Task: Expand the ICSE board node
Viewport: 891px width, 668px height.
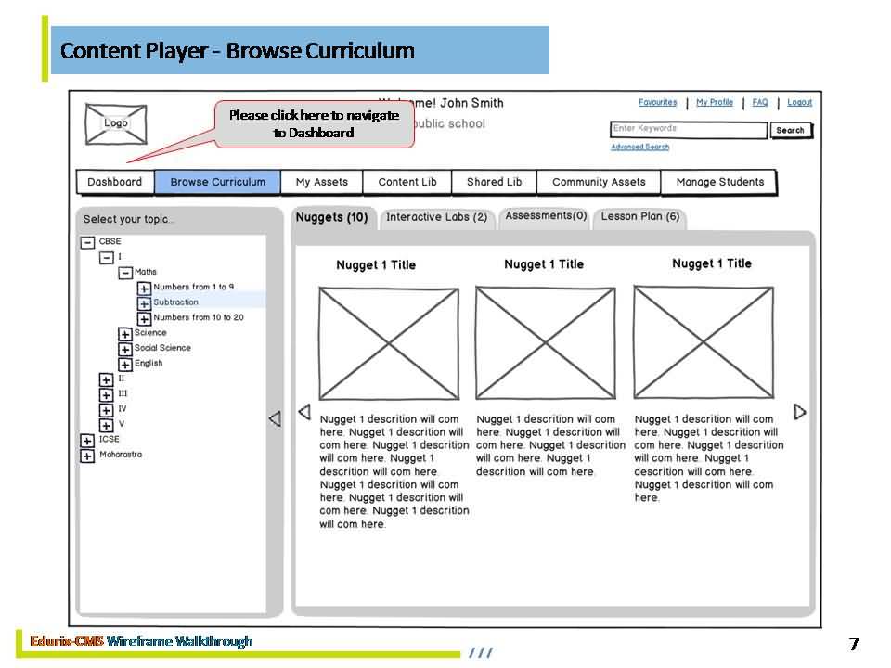Action: click(x=87, y=441)
